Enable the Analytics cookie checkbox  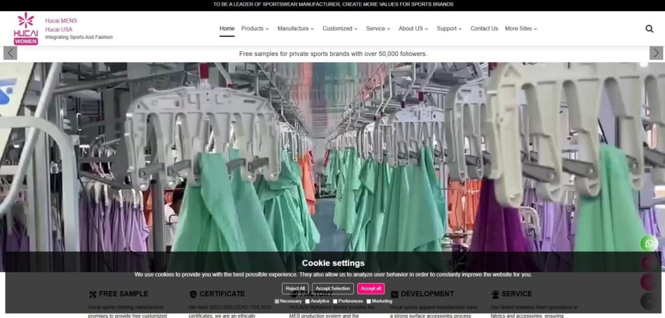point(307,302)
